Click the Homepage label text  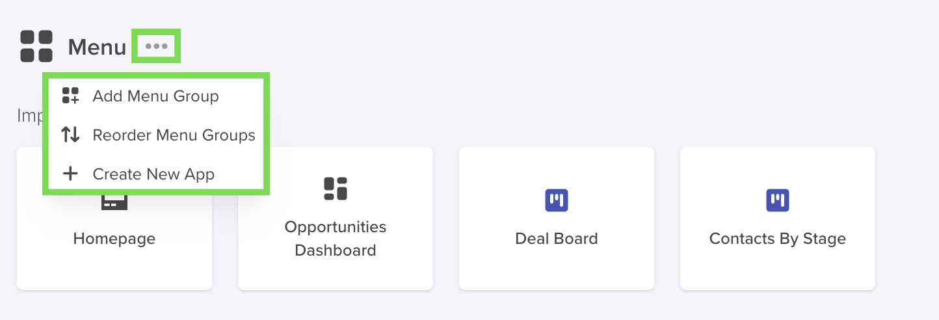[114, 239]
